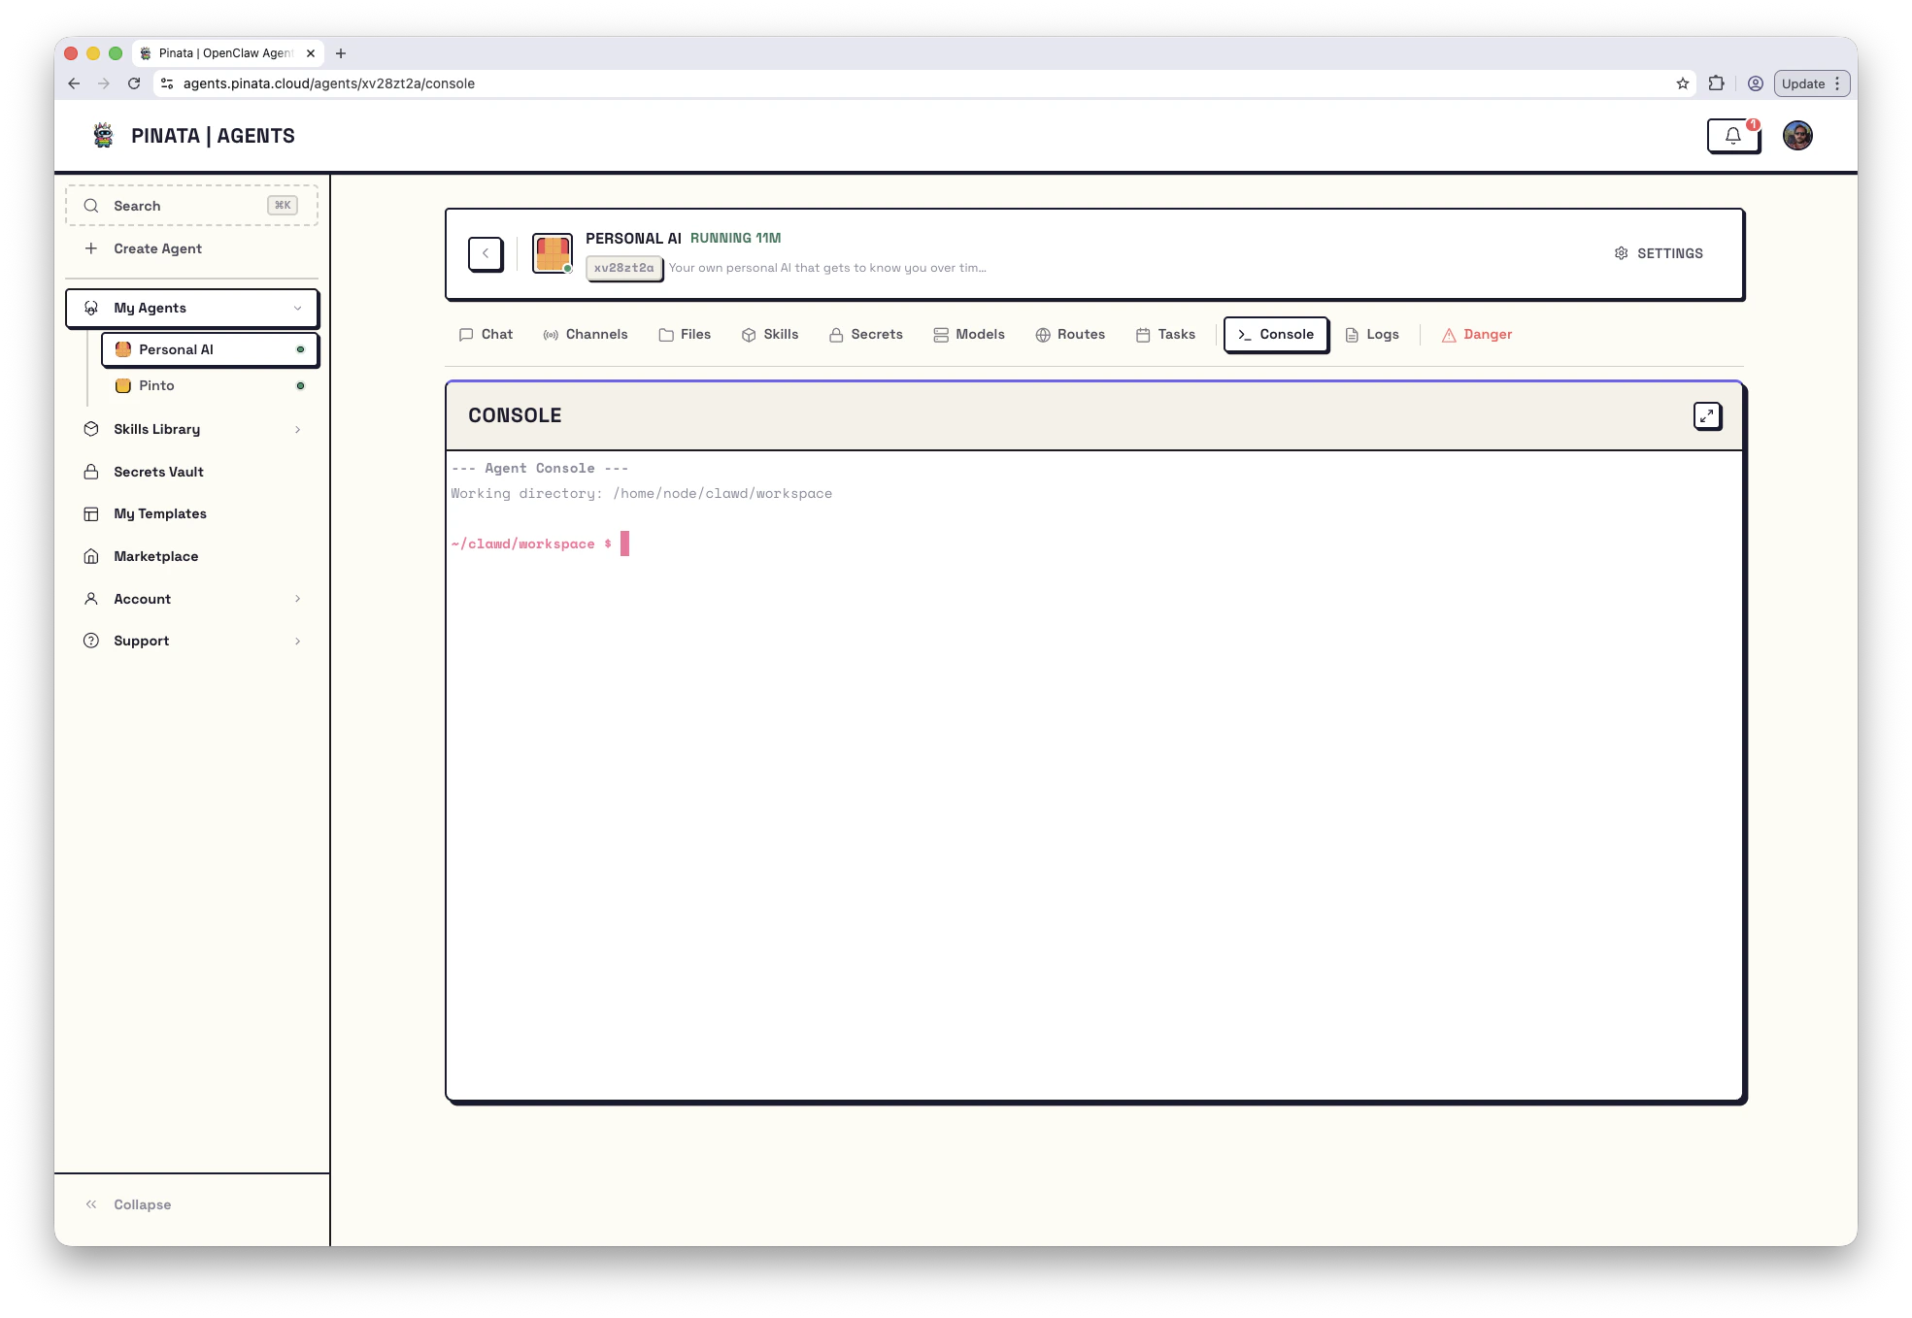The width and height of the screenshot is (1912, 1318).
Task: Collapse the My Agents section
Action: pos(297,309)
